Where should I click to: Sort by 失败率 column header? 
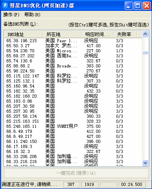(125, 34)
